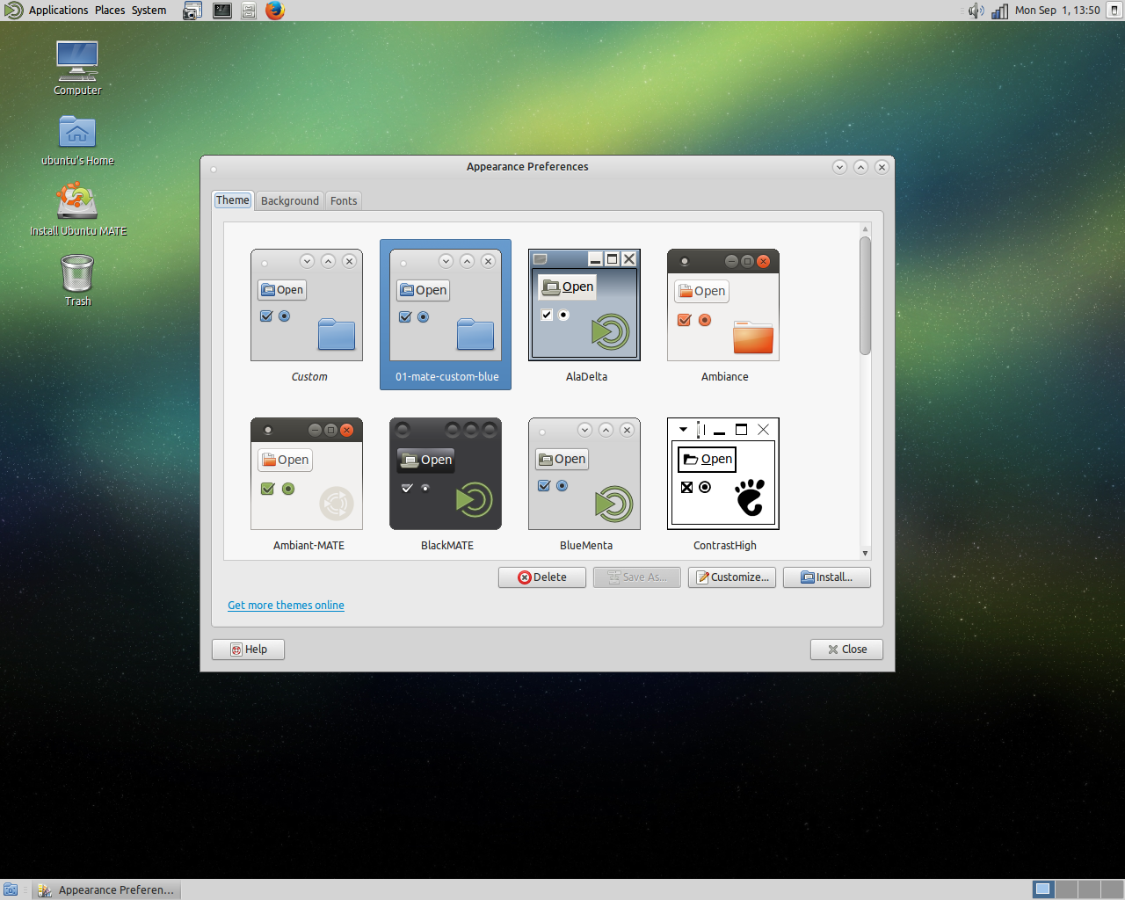This screenshot has height=900, width=1125.
Task: Open the Trash desktop icon
Action: (x=77, y=279)
